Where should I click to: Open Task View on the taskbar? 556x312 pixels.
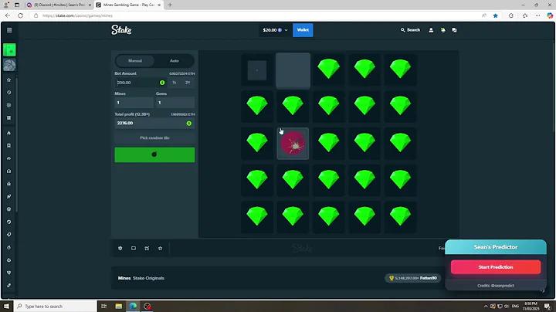104,307
